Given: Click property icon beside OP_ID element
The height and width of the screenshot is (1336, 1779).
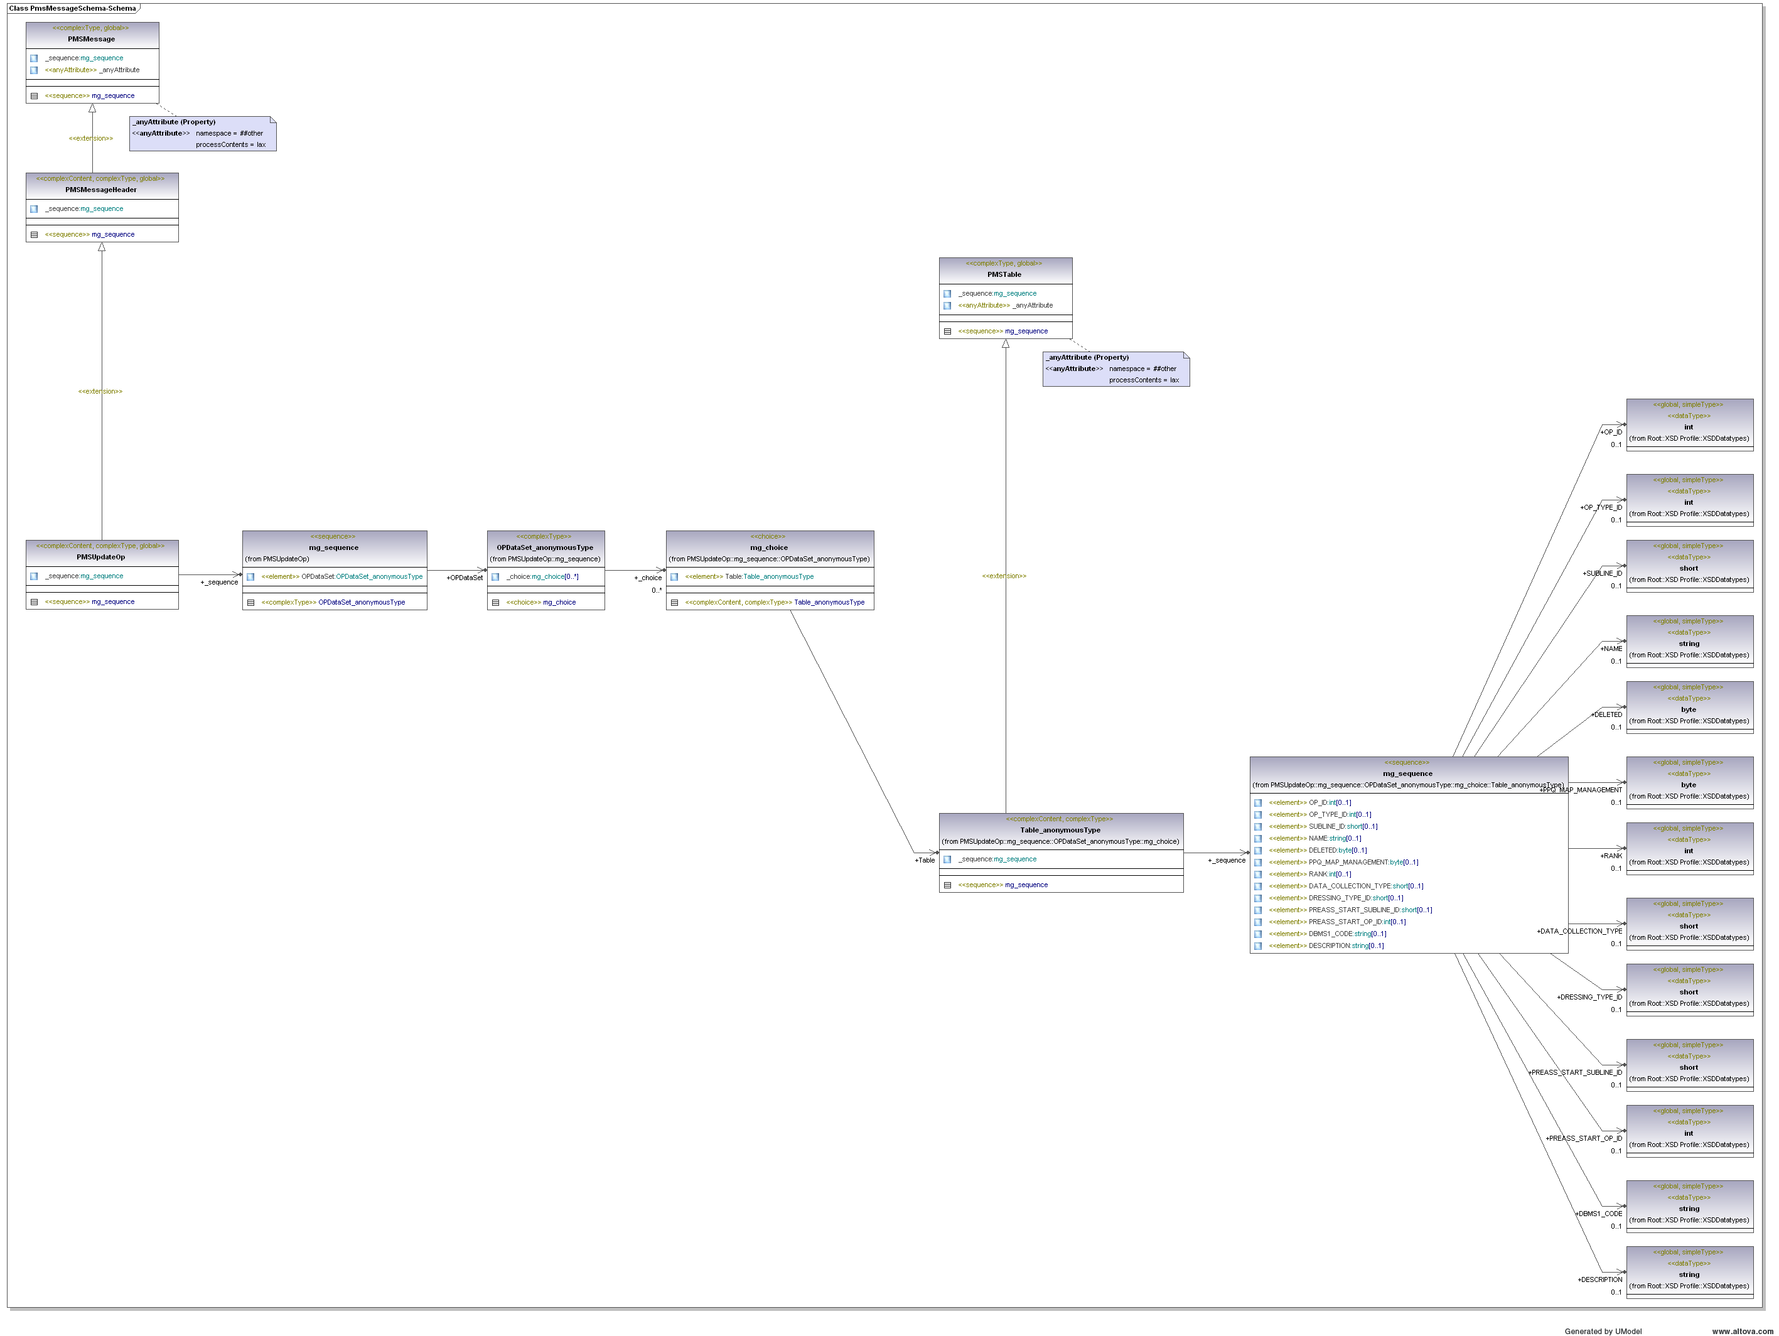Looking at the screenshot, I should click(1258, 803).
